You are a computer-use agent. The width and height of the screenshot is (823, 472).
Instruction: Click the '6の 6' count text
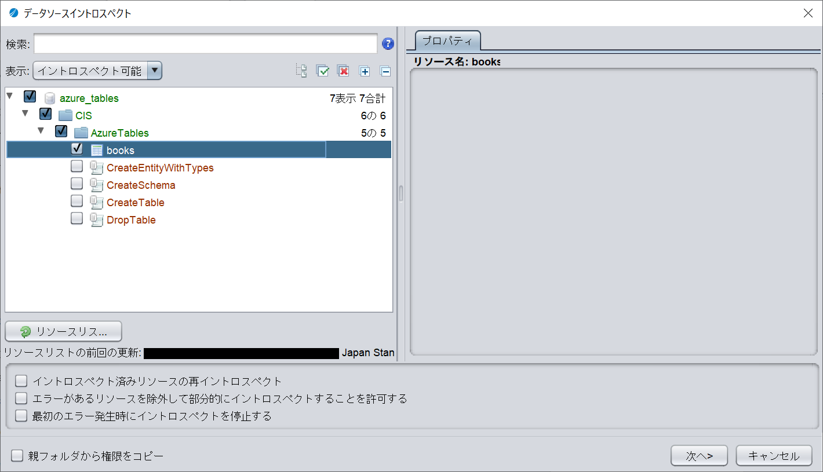pos(373,116)
